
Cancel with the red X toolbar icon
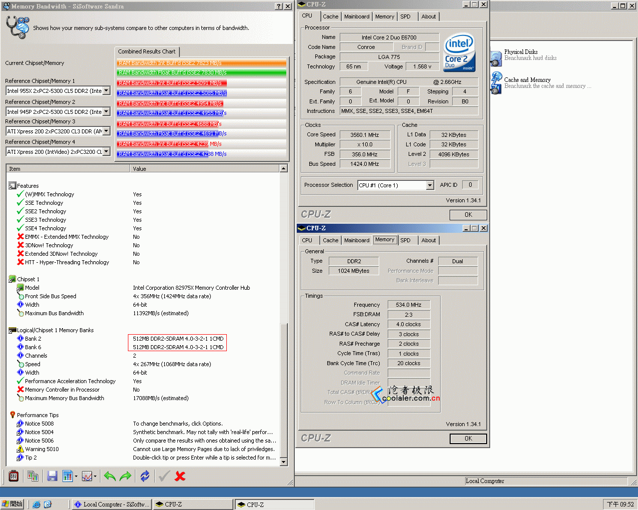(x=180, y=476)
